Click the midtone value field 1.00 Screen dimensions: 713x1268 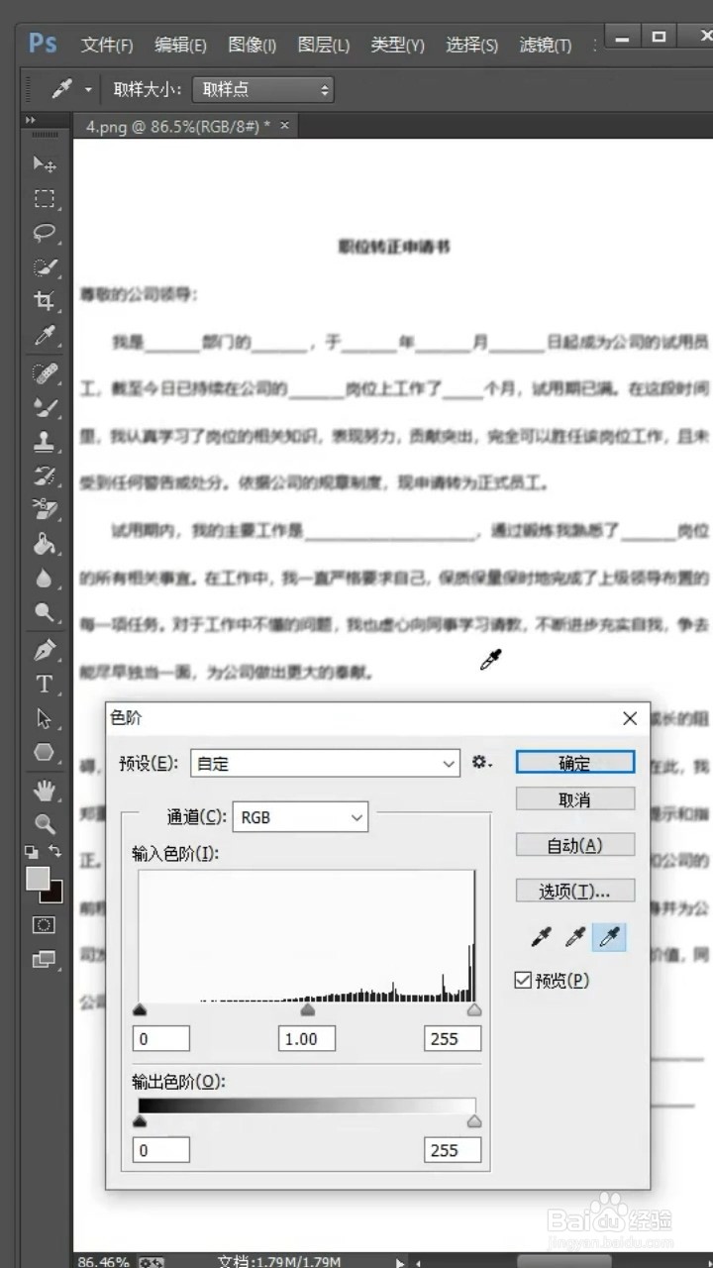point(307,1038)
